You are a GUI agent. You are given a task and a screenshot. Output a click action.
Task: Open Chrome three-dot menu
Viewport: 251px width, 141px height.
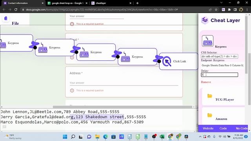[x=247, y=9]
